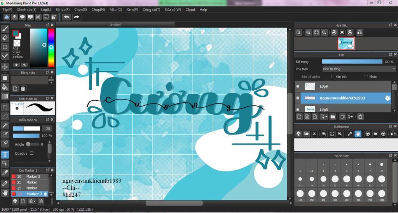398x213 pixels.
Task: Pop out the Màu panel
Action: (47, 25)
